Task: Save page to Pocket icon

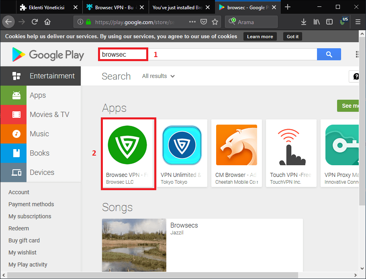Action: (204, 22)
